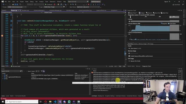
Task: Open VS Code from the taskbar
Action: pos(55,102)
